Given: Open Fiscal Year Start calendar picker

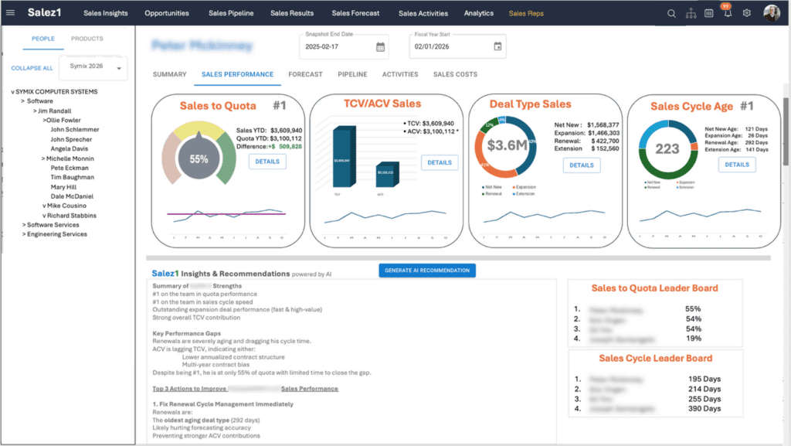Looking at the screenshot, I should coord(497,47).
